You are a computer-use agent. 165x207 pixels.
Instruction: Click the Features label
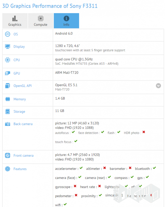(20, 169)
